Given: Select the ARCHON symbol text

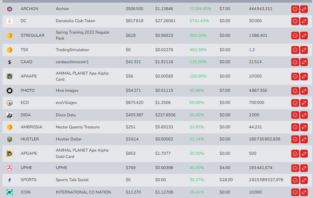Looking at the screenshot, I should [x=29, y=9].
